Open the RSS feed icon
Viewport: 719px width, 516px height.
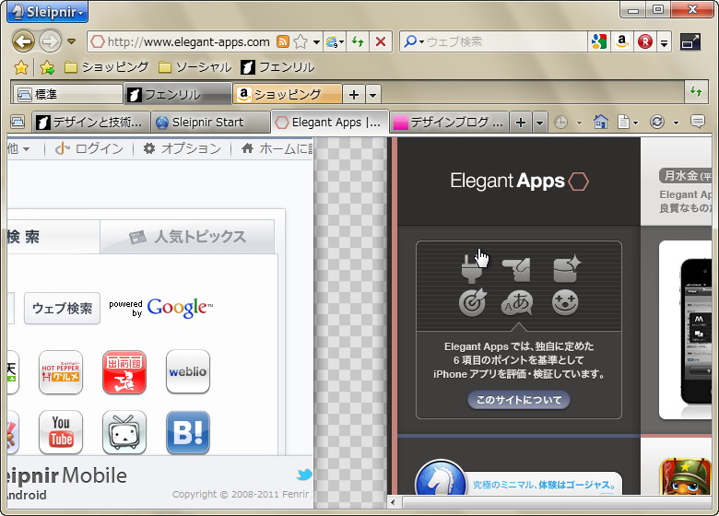pyautogui.click(x=283, y=41)
